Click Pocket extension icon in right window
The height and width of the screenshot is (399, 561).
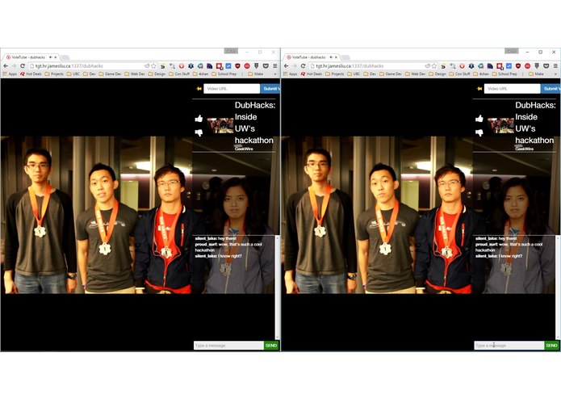click(546, 66)
